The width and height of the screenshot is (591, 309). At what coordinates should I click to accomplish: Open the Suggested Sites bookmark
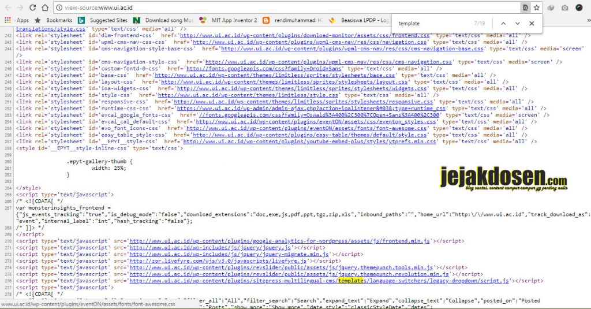[103, 20]
